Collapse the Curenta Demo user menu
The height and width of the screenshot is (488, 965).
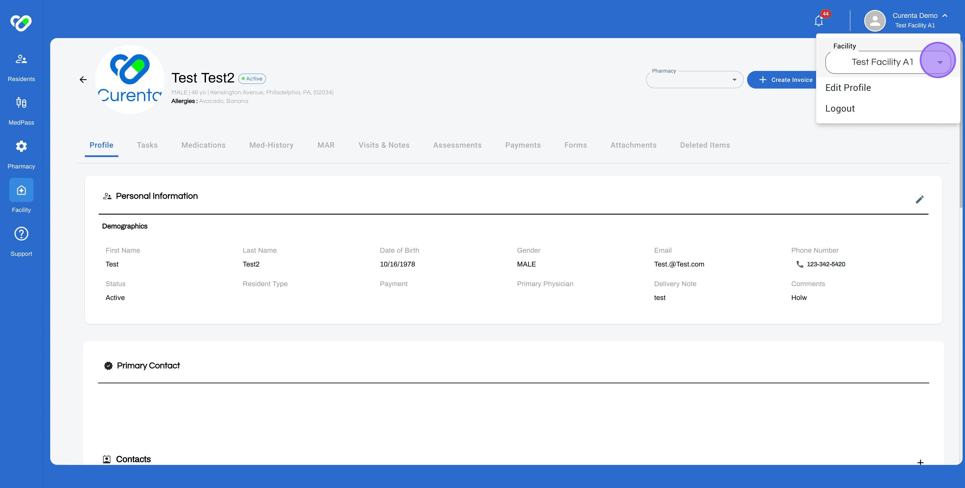pos(945,16)
